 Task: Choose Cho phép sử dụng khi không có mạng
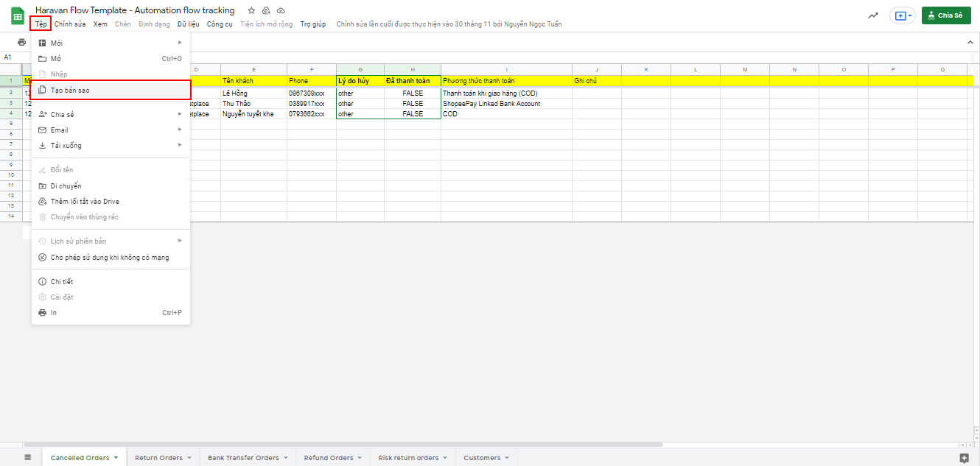tap(109, 258)
